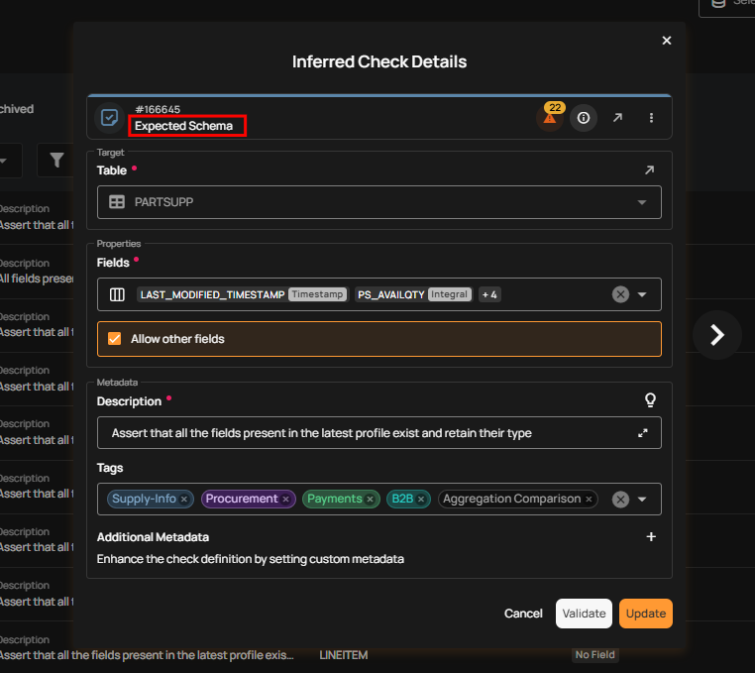The image size is (755, 673).
Task: Click the warning anomalies icon showing 22
Action: (x=548, y=118)
